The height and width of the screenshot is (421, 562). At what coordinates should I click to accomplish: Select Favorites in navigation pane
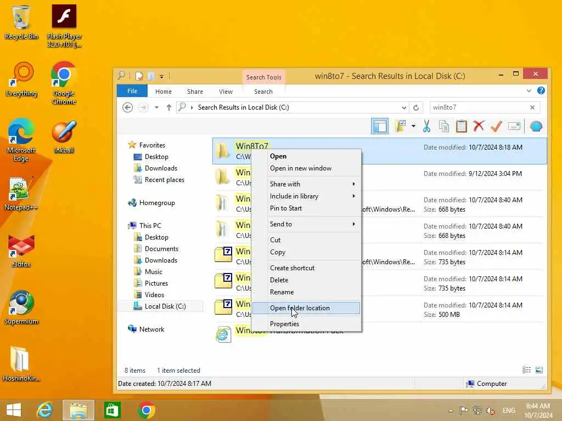coord(152,145)
